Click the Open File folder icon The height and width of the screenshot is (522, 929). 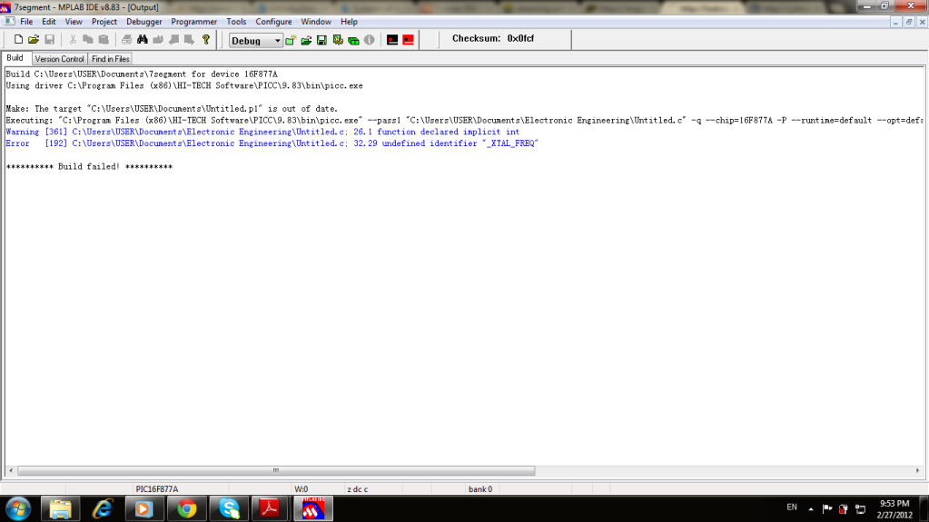point(34,40)
